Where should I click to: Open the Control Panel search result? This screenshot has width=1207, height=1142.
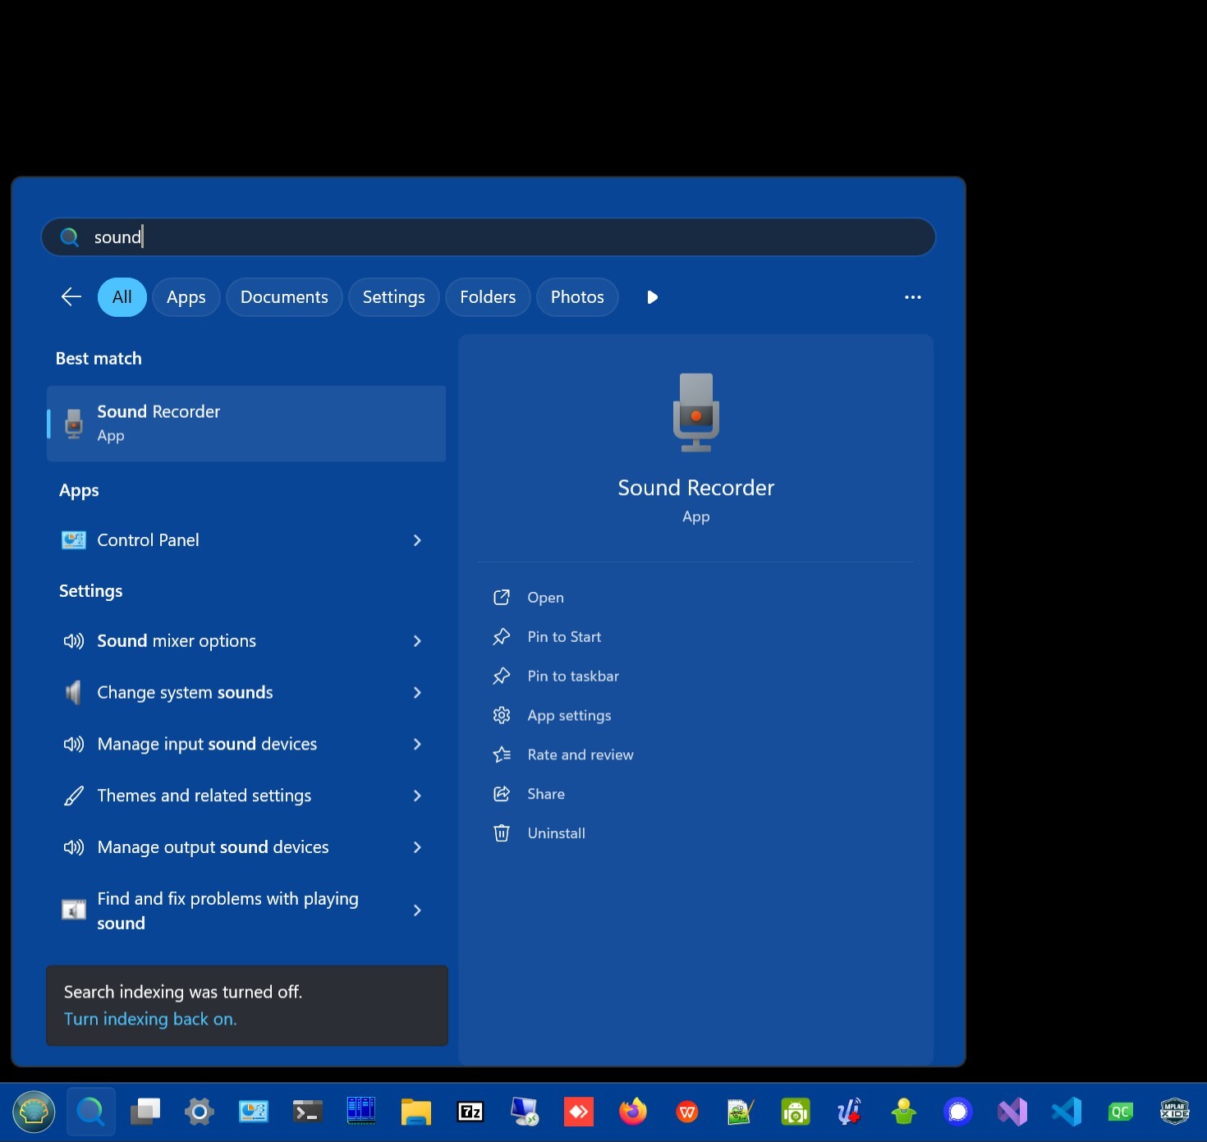coord(246,540)
